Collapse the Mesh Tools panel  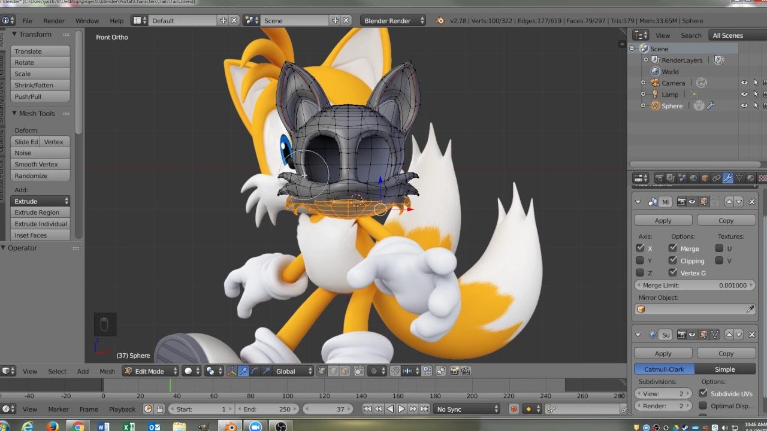pos(14,113)
